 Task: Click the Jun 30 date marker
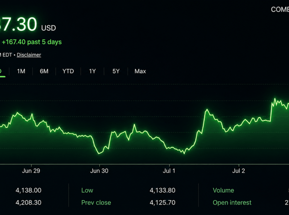[x=99, y=171]
